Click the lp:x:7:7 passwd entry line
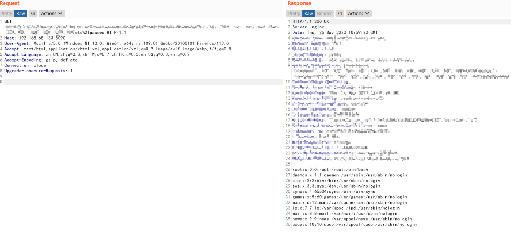511x232 pixels. click(x=346, y=208)
